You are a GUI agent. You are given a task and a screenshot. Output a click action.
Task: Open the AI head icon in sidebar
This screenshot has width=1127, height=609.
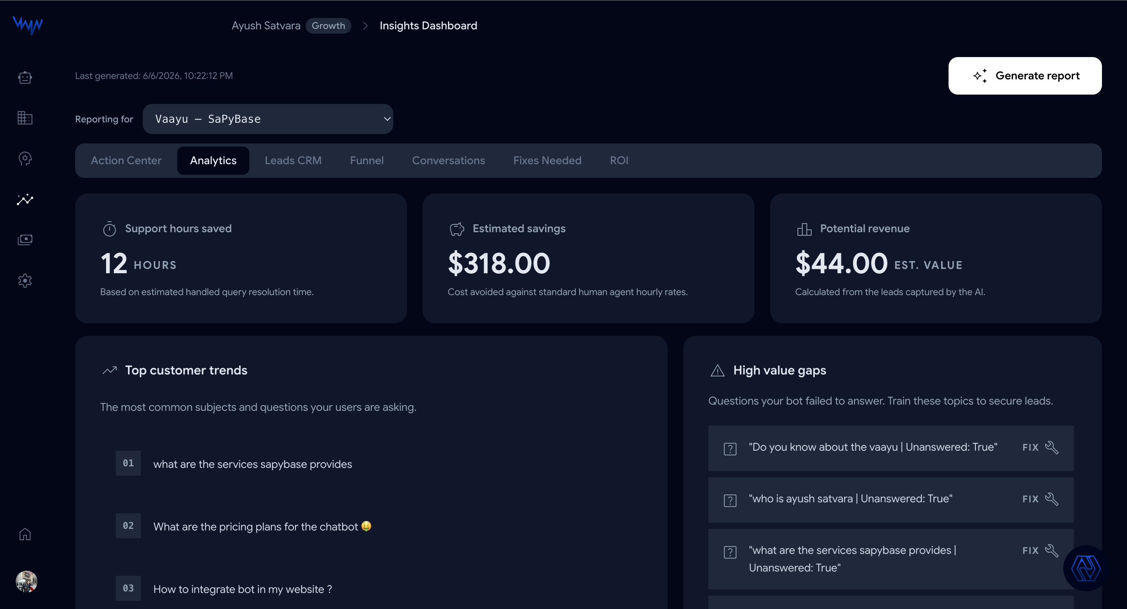coord(25,159)
